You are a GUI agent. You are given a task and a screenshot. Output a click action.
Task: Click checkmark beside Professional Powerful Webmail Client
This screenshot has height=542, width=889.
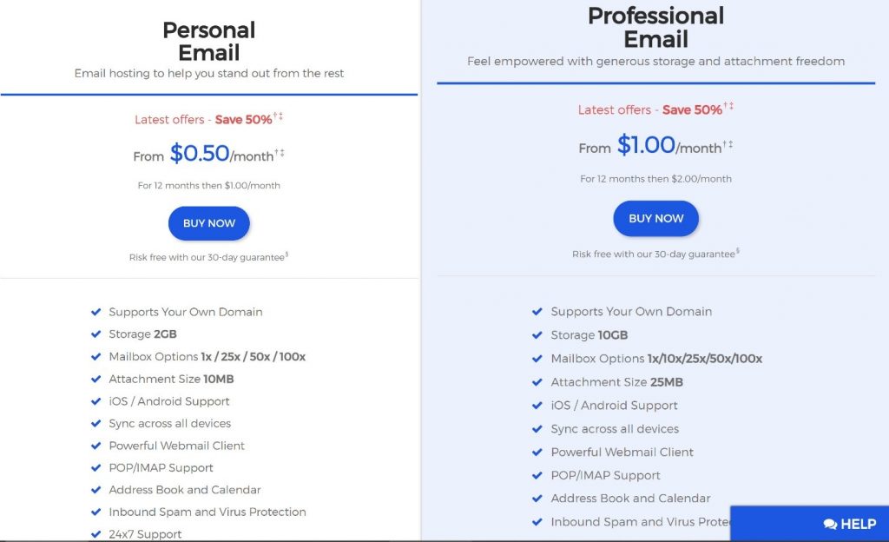[537, 452]
